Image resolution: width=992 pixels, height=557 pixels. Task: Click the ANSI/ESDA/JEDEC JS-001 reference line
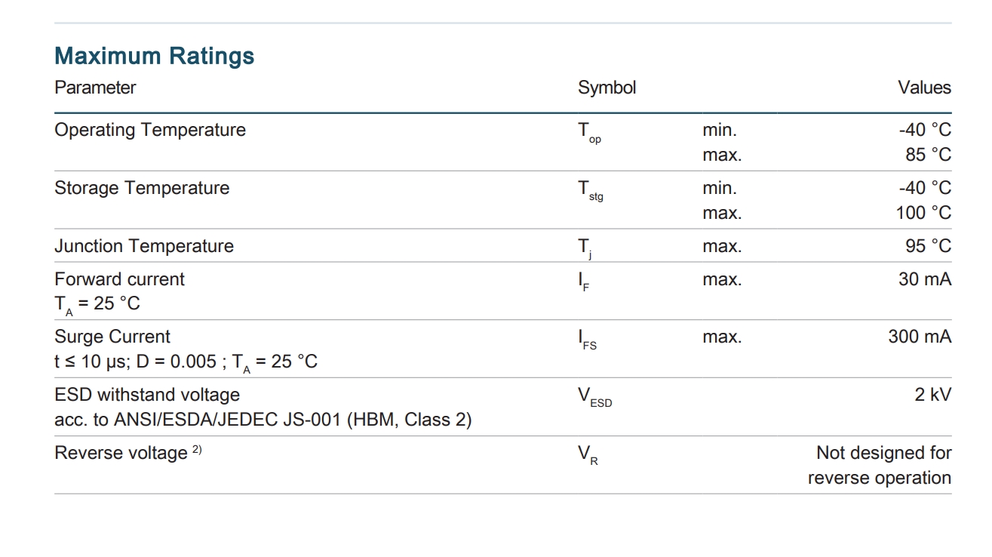click(x=263, y=420)
